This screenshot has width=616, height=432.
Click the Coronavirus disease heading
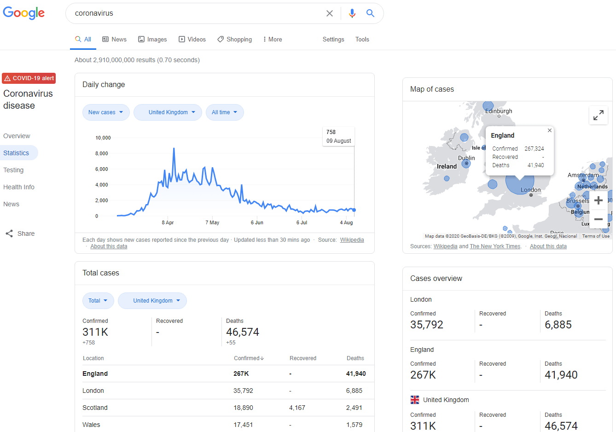[28, 99]
